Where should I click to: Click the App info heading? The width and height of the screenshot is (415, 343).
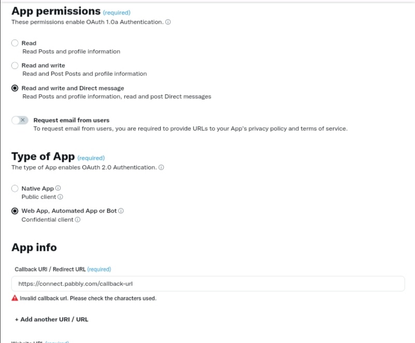click(34, 247)
